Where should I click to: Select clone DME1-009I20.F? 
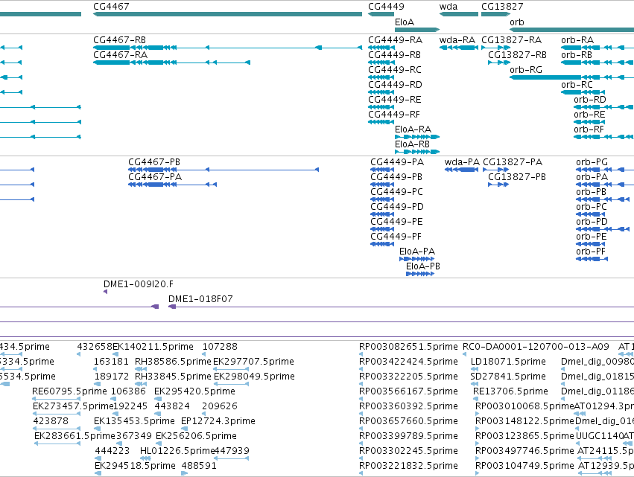[x=106, y=292]
